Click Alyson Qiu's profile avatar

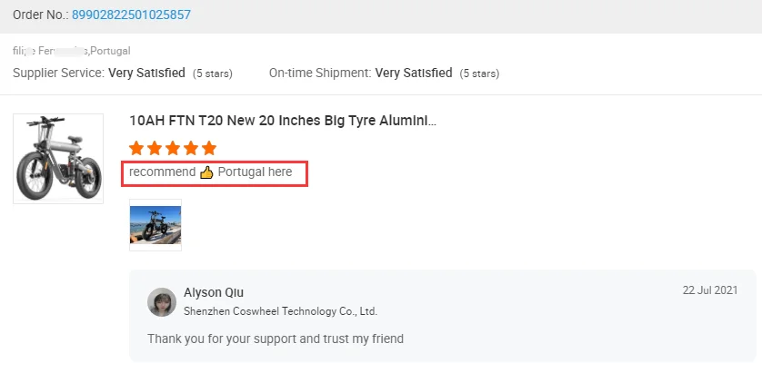point(162,302)
